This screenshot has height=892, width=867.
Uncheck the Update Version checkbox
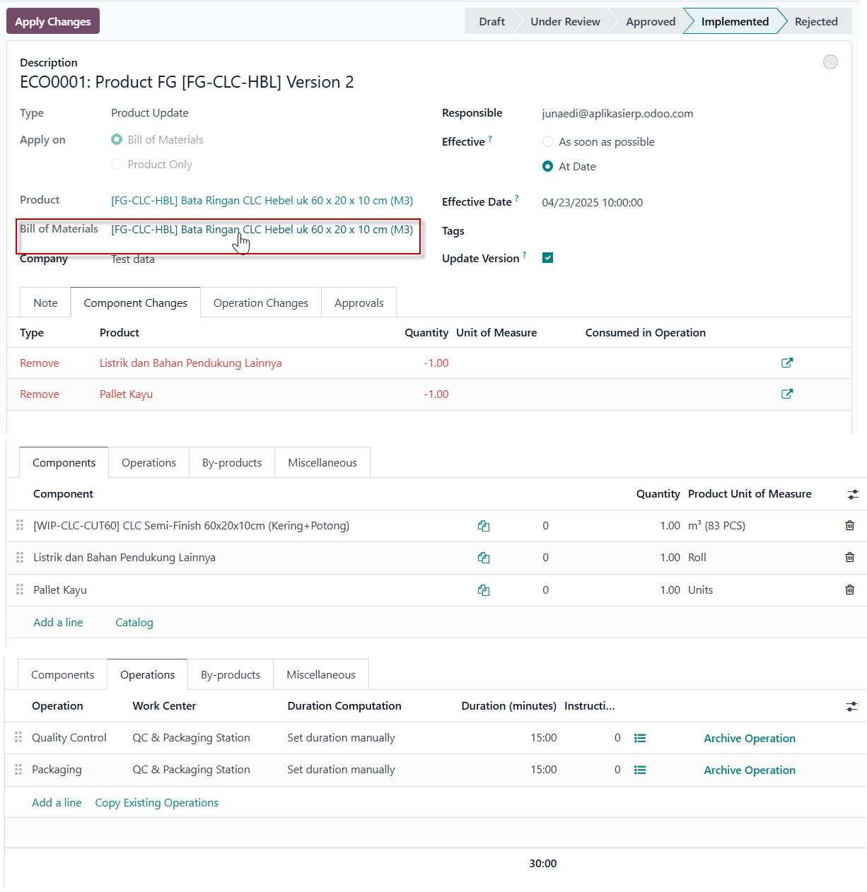point(547,257)
